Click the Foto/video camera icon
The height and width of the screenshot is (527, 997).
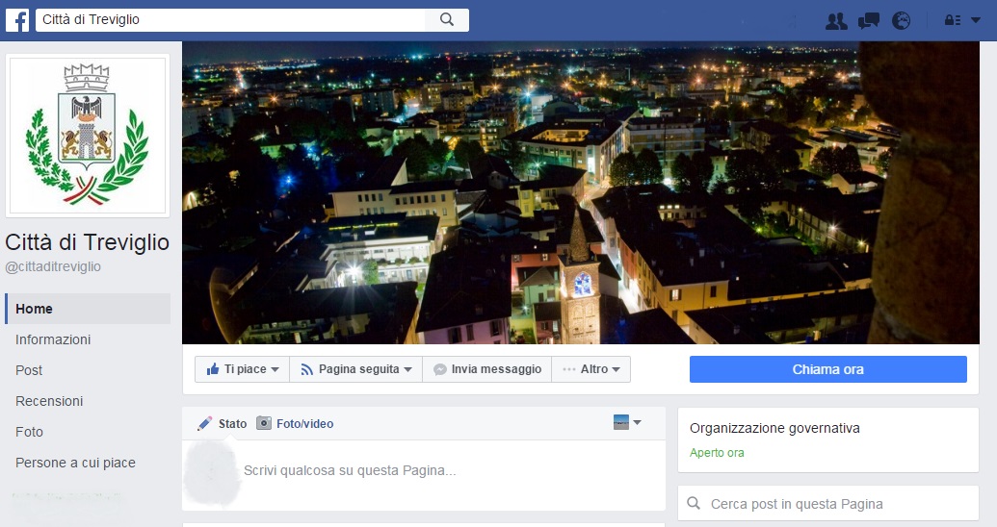point(264,423)
